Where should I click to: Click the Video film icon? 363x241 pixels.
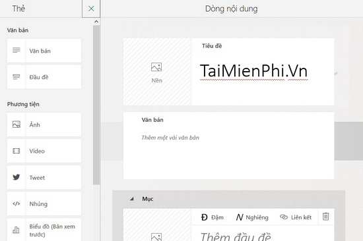pos(16,151)
